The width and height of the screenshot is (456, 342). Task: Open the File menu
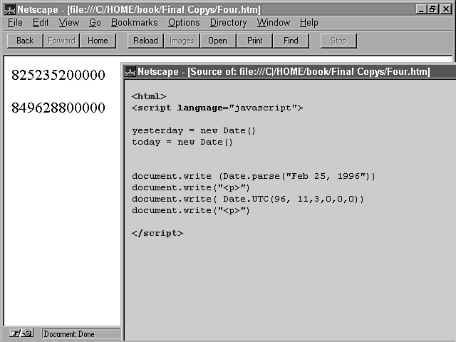point(15,23)
